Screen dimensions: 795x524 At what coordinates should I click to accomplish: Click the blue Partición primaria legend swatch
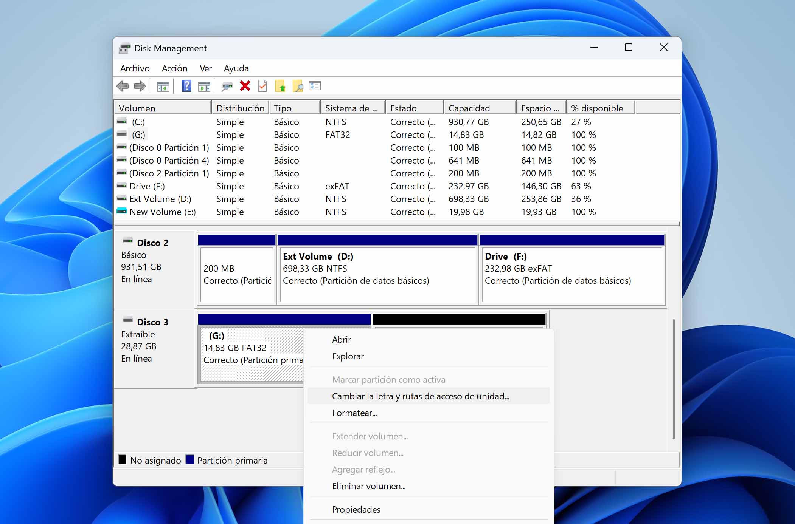[x=190, y=460]
